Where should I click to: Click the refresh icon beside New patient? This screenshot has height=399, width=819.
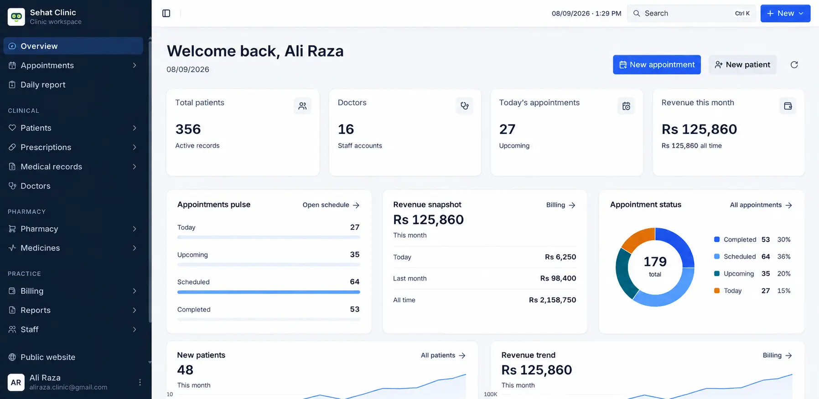coord(794,65)
